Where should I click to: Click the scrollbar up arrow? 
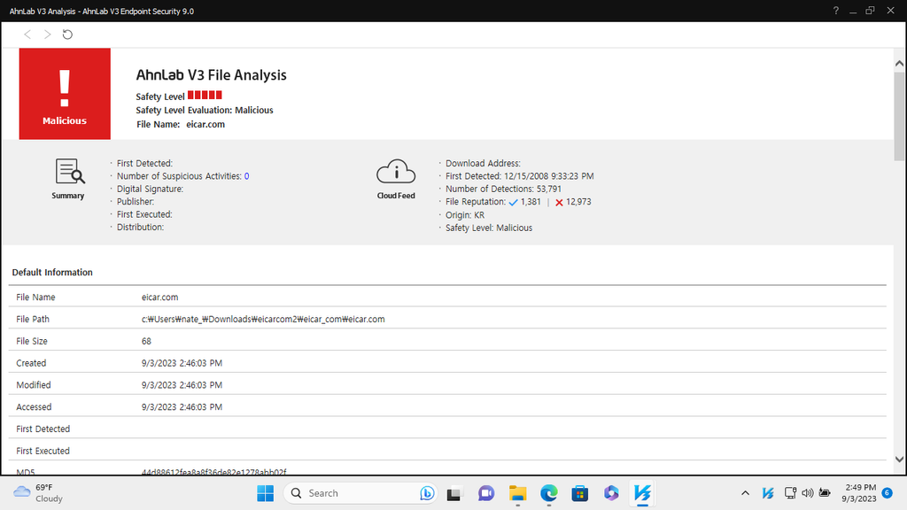898,62
